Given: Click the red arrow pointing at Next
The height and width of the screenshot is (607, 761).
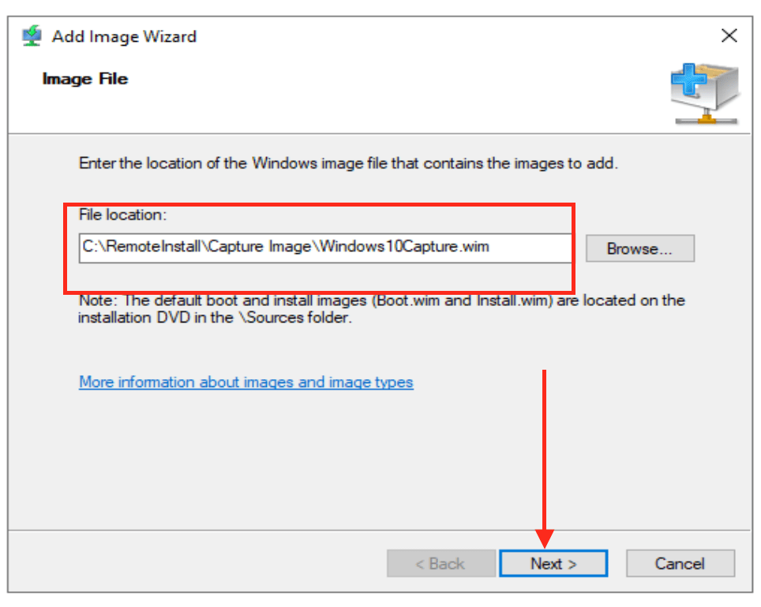Looking at the screenshot, I should 545,457.
